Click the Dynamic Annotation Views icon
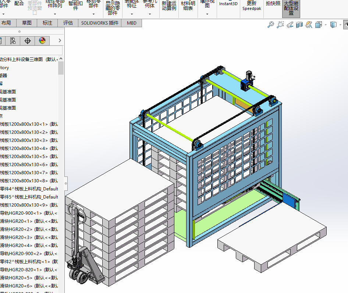Screen dimensions: 348x293 coord(309,25)
